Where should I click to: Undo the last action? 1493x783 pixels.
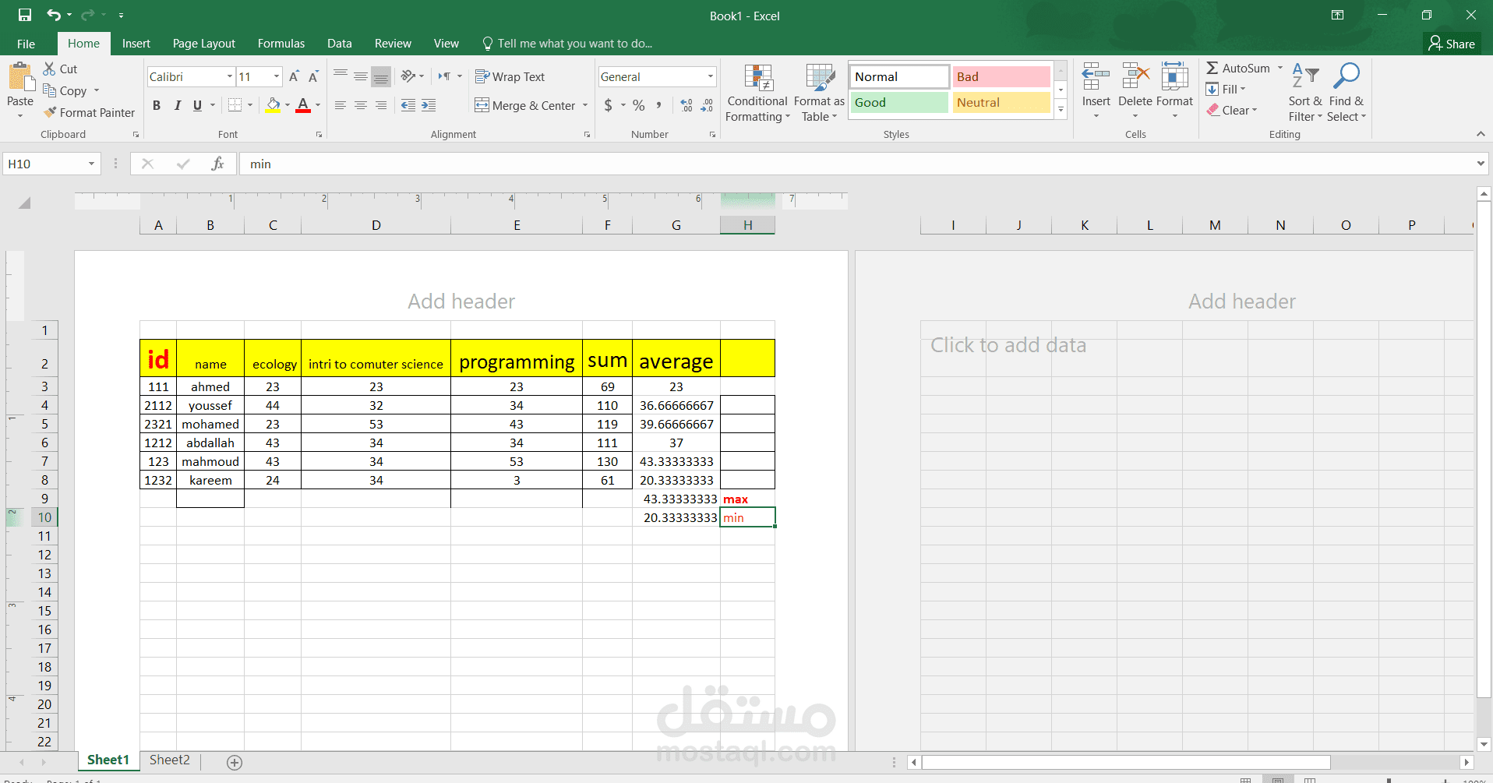pyautogui.click(x=53, y=15)
